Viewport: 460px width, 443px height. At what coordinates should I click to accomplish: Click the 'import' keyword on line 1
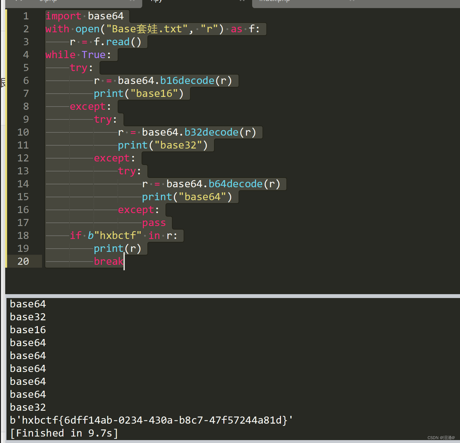[x=63, y=16]
